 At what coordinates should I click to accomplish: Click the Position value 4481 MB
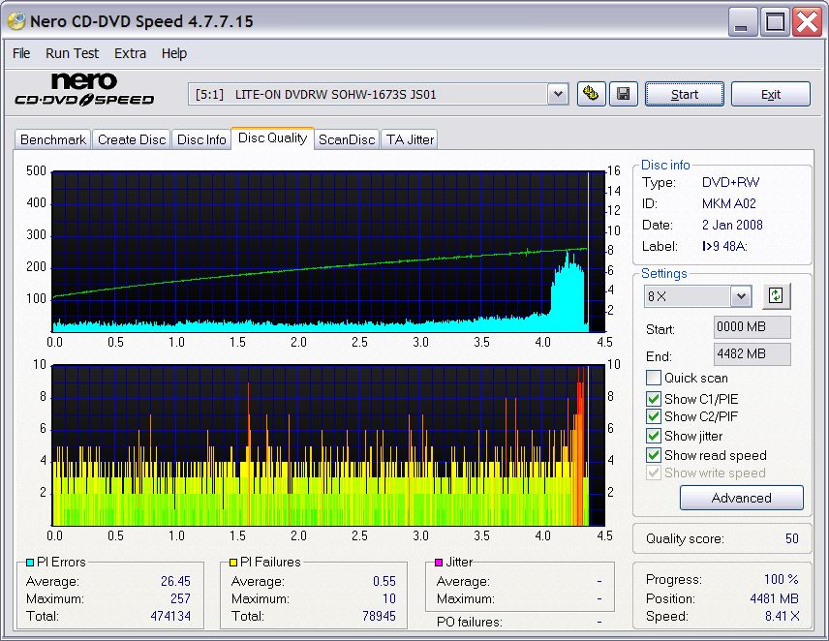click(x=774, y=598)
